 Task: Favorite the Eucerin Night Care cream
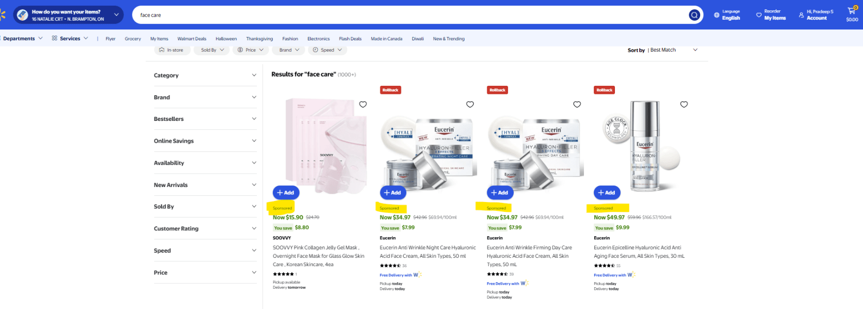click(x=470, y=104)
